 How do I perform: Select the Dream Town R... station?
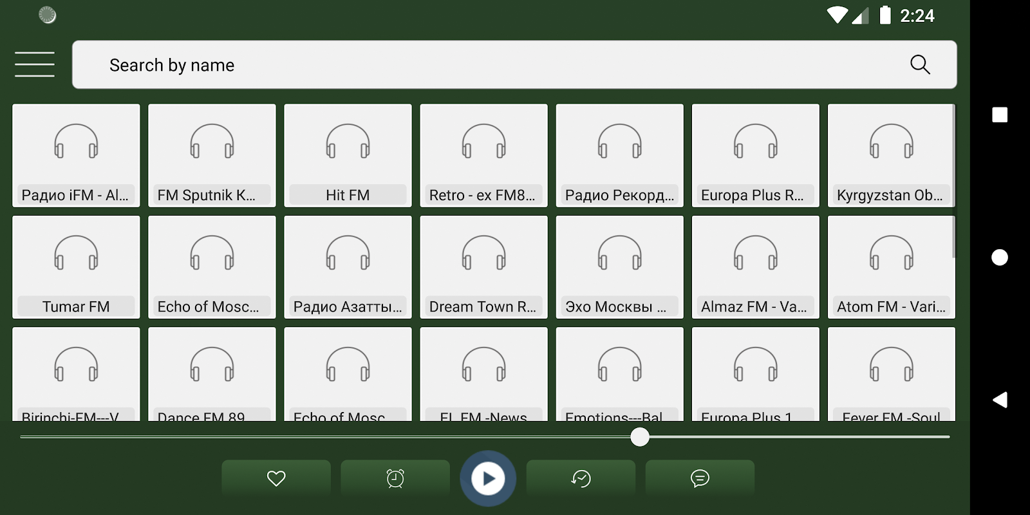pos(483,267)
